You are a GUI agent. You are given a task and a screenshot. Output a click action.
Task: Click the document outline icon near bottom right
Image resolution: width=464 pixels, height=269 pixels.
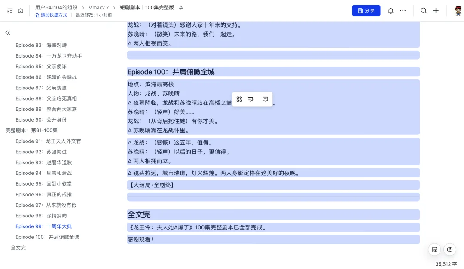[x=434, y=250]
